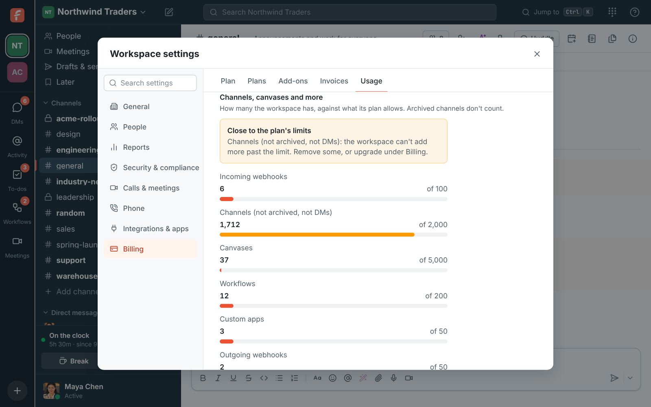
Task: Click the Search Northwind Traders box
Action: [350, 12]
